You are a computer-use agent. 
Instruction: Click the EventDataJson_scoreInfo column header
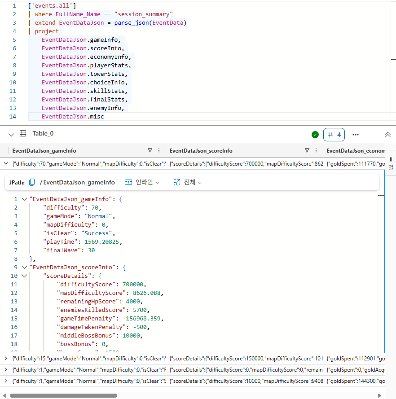201,151
